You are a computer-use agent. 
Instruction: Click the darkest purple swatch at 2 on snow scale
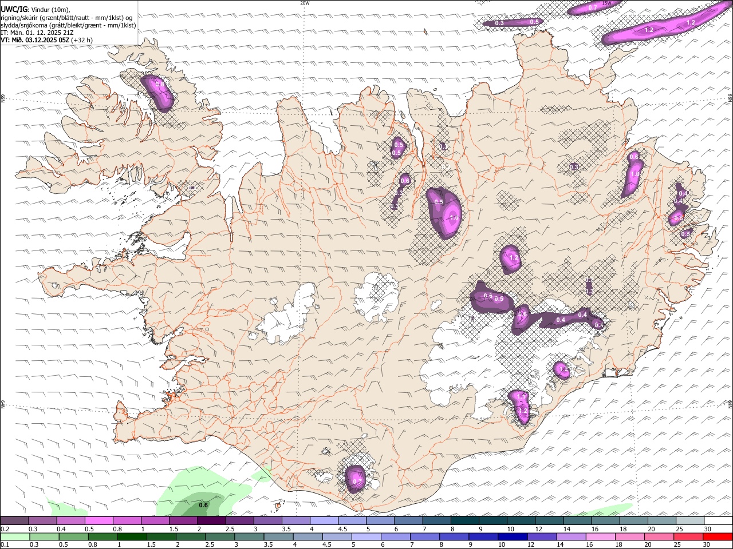click(211, 521)
